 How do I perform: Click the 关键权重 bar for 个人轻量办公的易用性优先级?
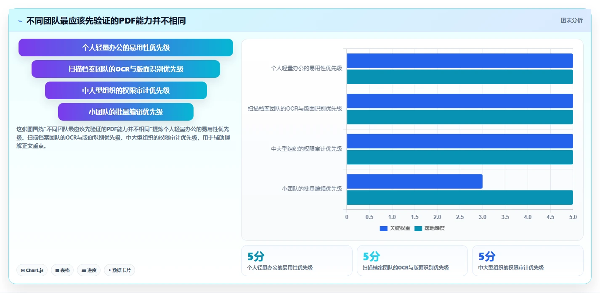point(460,61)
